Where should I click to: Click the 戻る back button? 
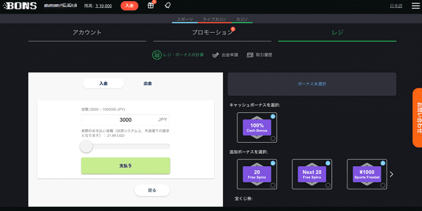tap(152, 190)
